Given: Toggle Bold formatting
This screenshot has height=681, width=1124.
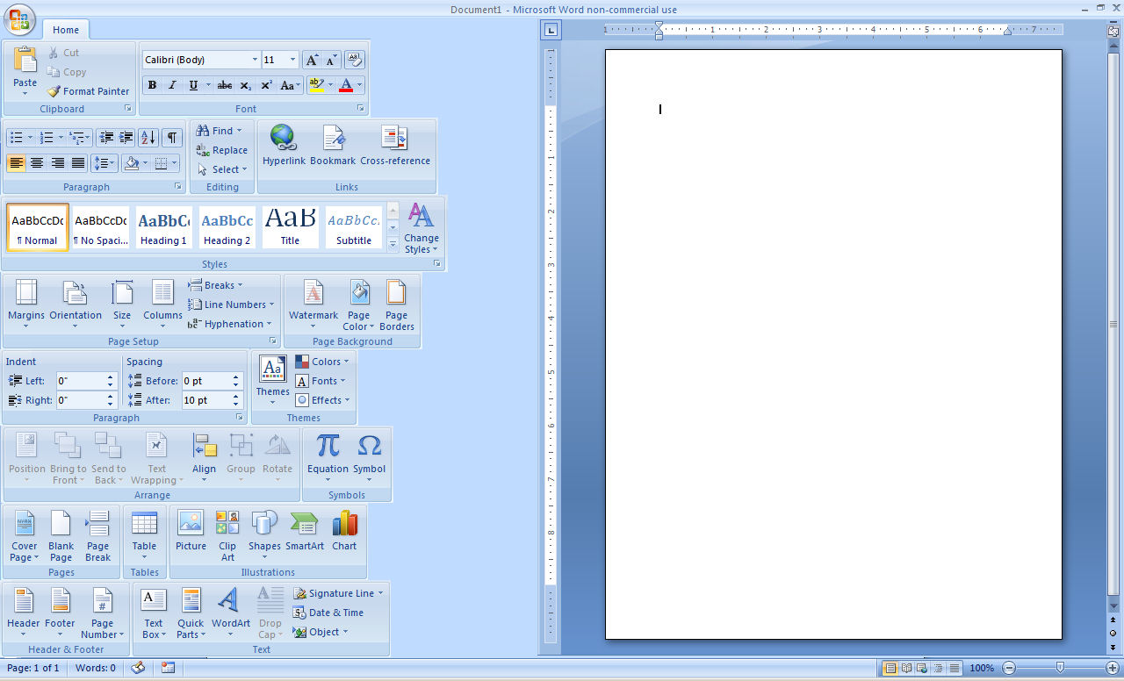Looking at the screenshot, I should 152,85.
